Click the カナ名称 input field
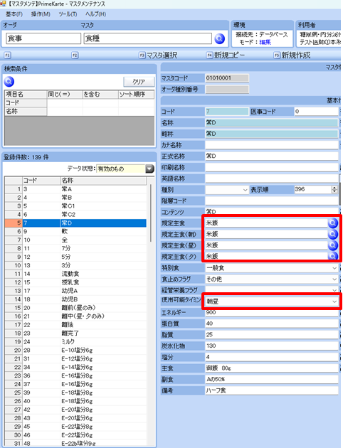 272,145
